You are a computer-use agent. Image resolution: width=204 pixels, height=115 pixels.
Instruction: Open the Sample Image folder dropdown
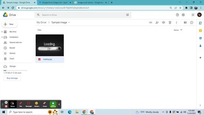[x=69, y=22]
